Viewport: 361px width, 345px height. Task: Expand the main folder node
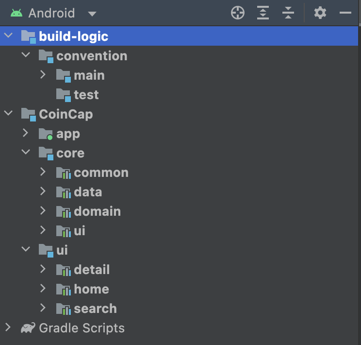[43, 74]
